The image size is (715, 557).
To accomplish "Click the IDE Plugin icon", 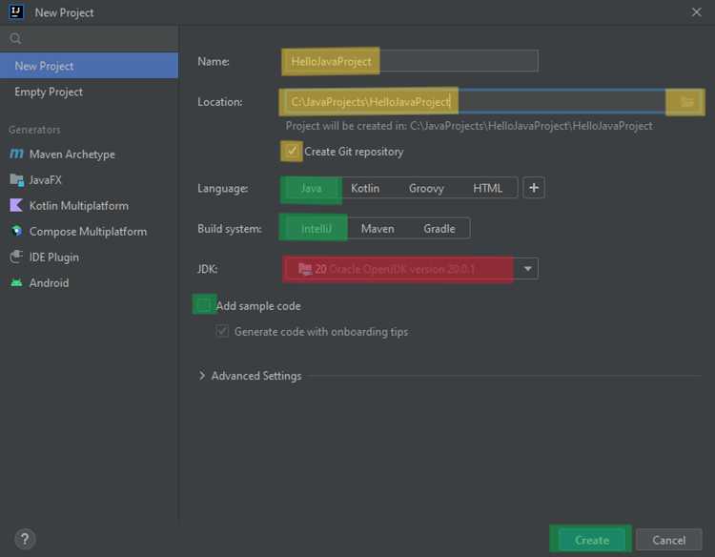I will [16, 258].
